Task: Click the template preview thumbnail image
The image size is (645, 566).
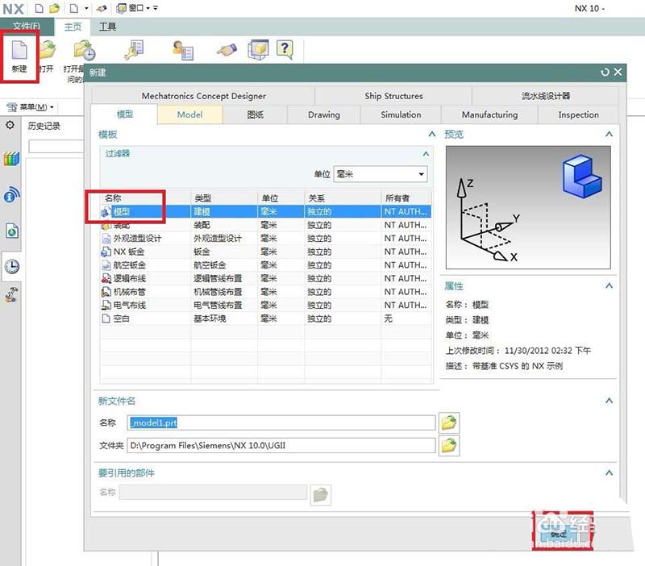Action: pyautogui.click(x=528, y=207)
